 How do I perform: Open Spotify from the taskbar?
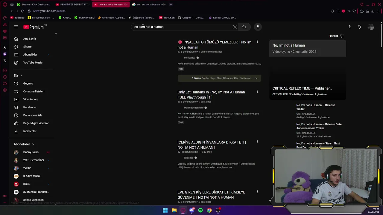(200, 210)
